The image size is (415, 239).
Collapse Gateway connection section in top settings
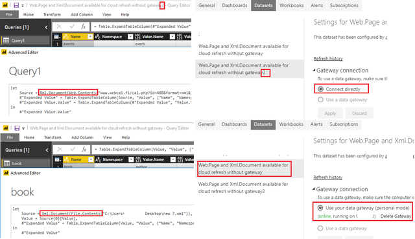[314, 71]
